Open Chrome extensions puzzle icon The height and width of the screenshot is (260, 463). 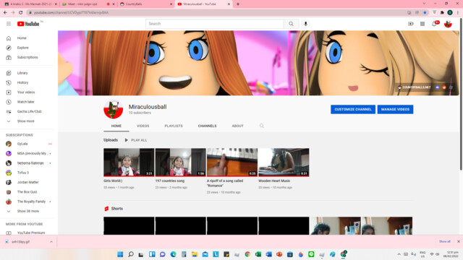pos(442,13)
